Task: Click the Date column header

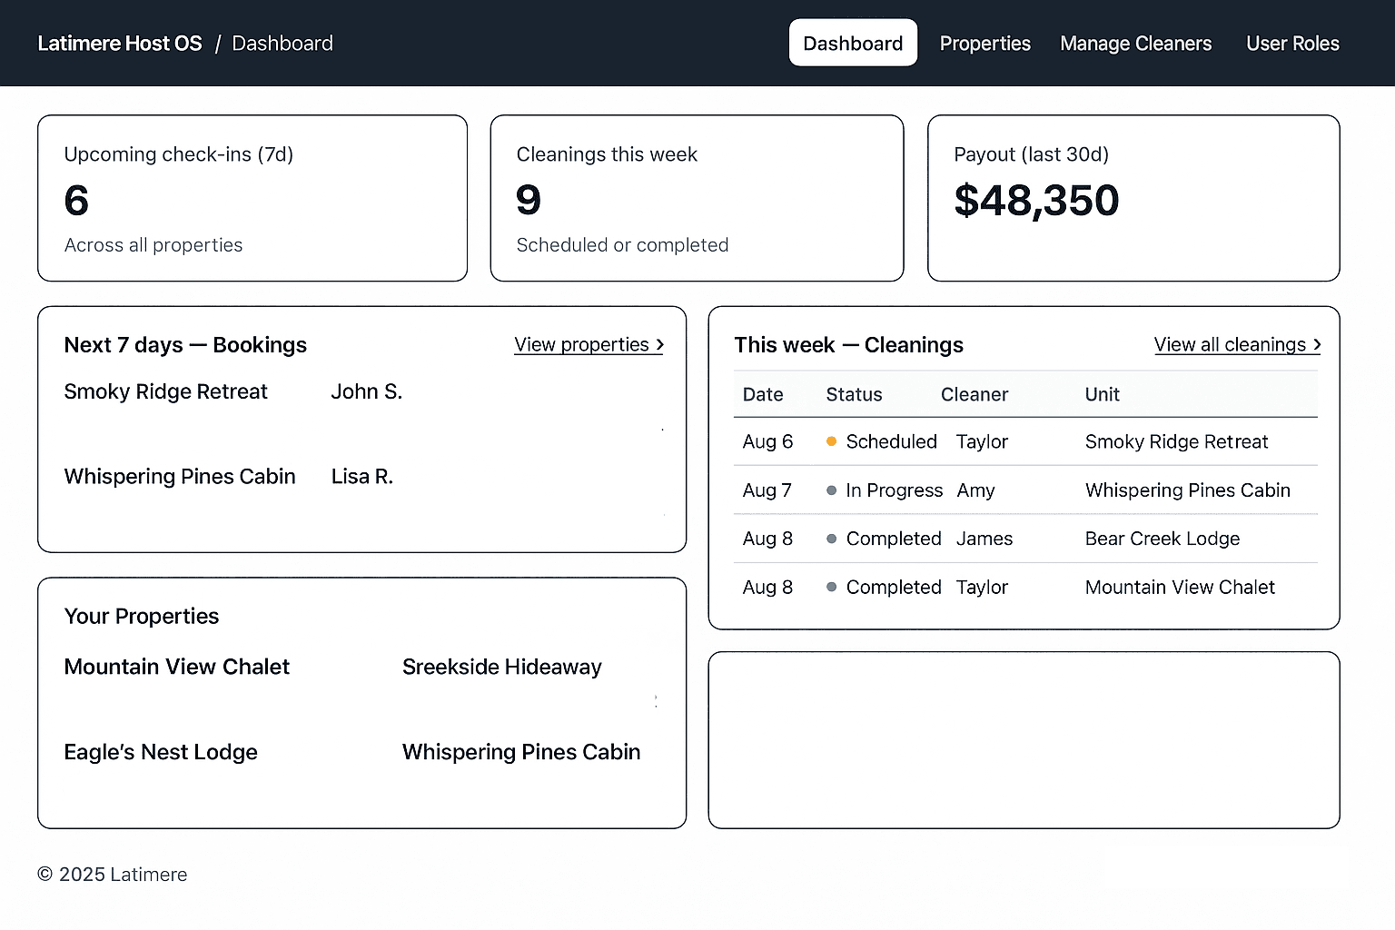Action: pyautogui.click(x=763, y=394)
